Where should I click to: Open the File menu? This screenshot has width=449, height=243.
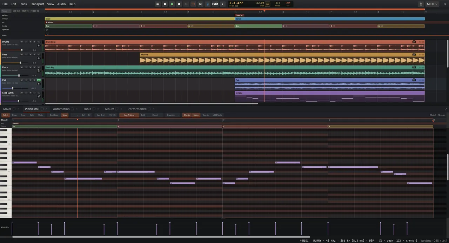5,4
